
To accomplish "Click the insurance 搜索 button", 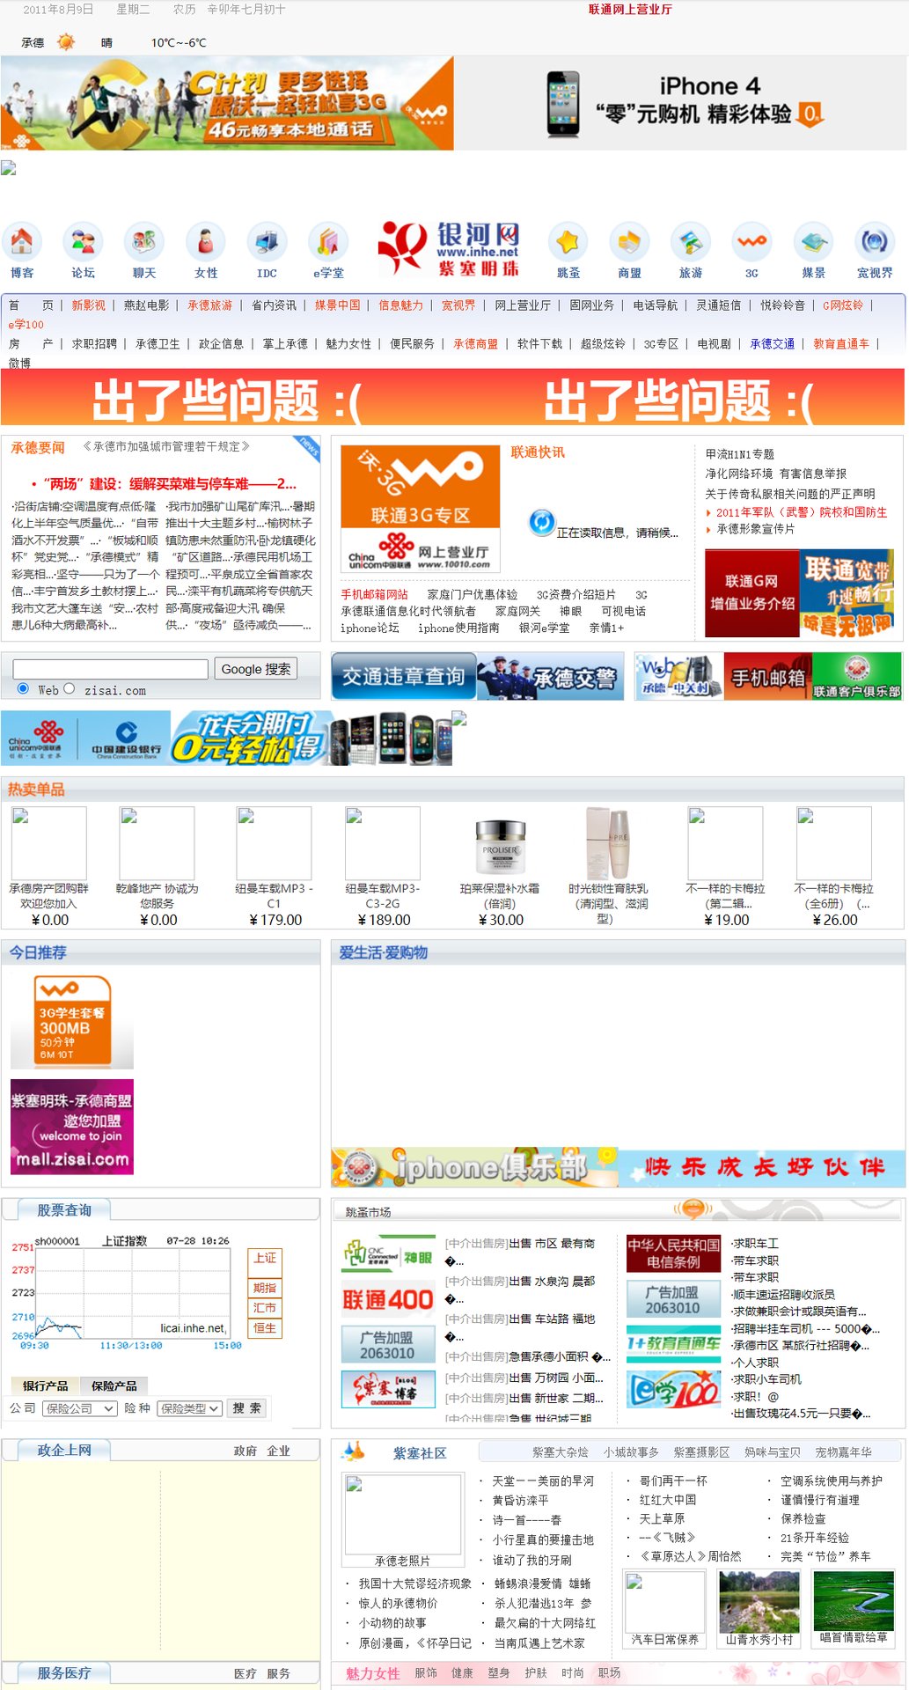I will point(246,1408).
